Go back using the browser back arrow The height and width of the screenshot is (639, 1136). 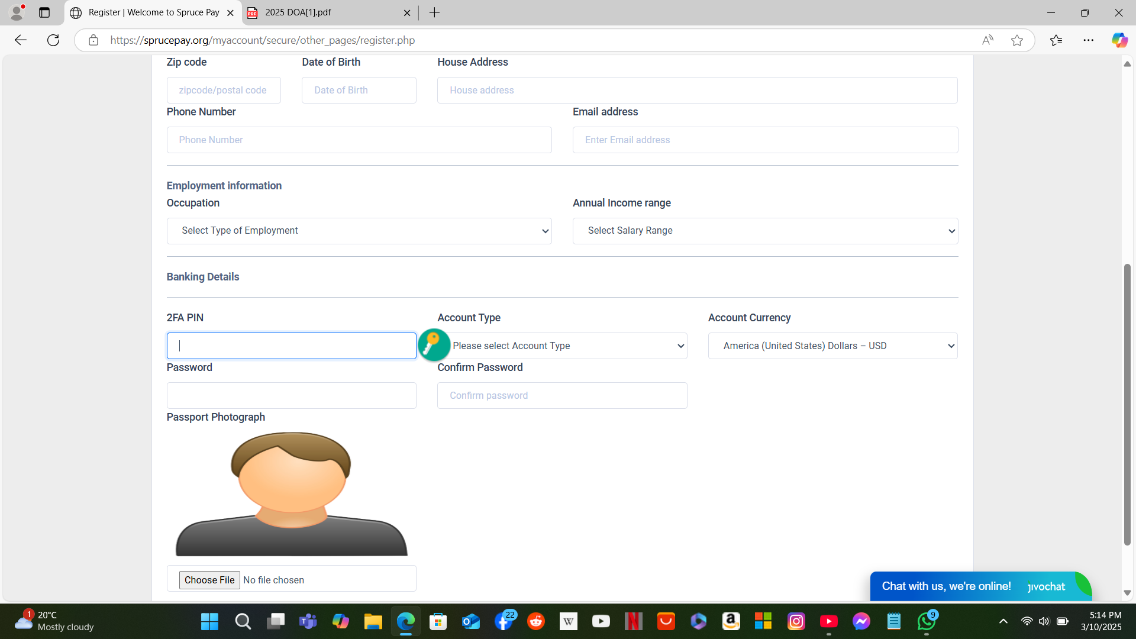[21, 40]
